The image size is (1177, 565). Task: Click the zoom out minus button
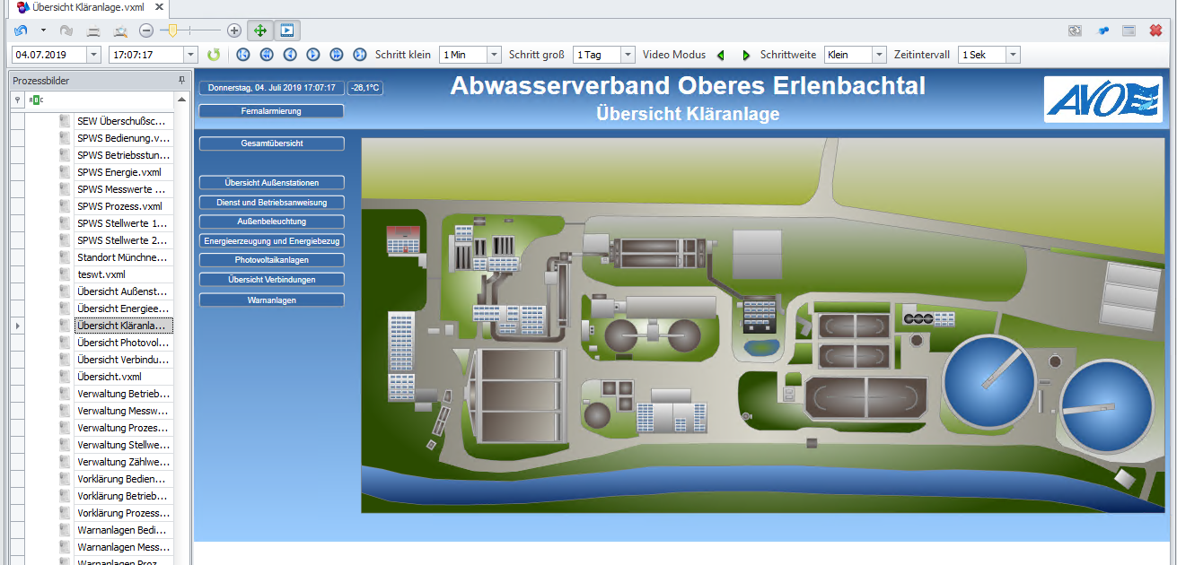click(x=146, y=30)
